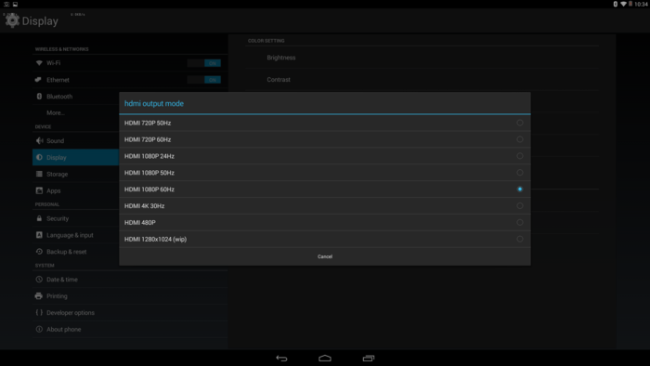Tap the Home navigation button
Image resolution: width=650 pixels, height=366 pixels.
coord(325,359)
